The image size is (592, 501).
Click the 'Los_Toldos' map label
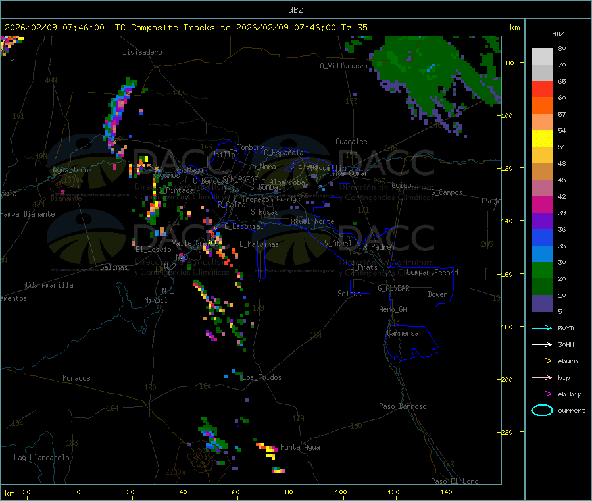click(x=262, y=377)
